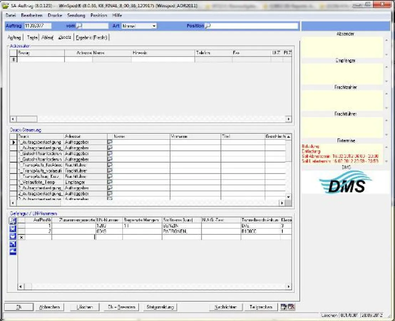Click the airplane icon in Gefahrgut sidebar
The height and width of the screenshot is (321, 395).
tap(13, 244)
